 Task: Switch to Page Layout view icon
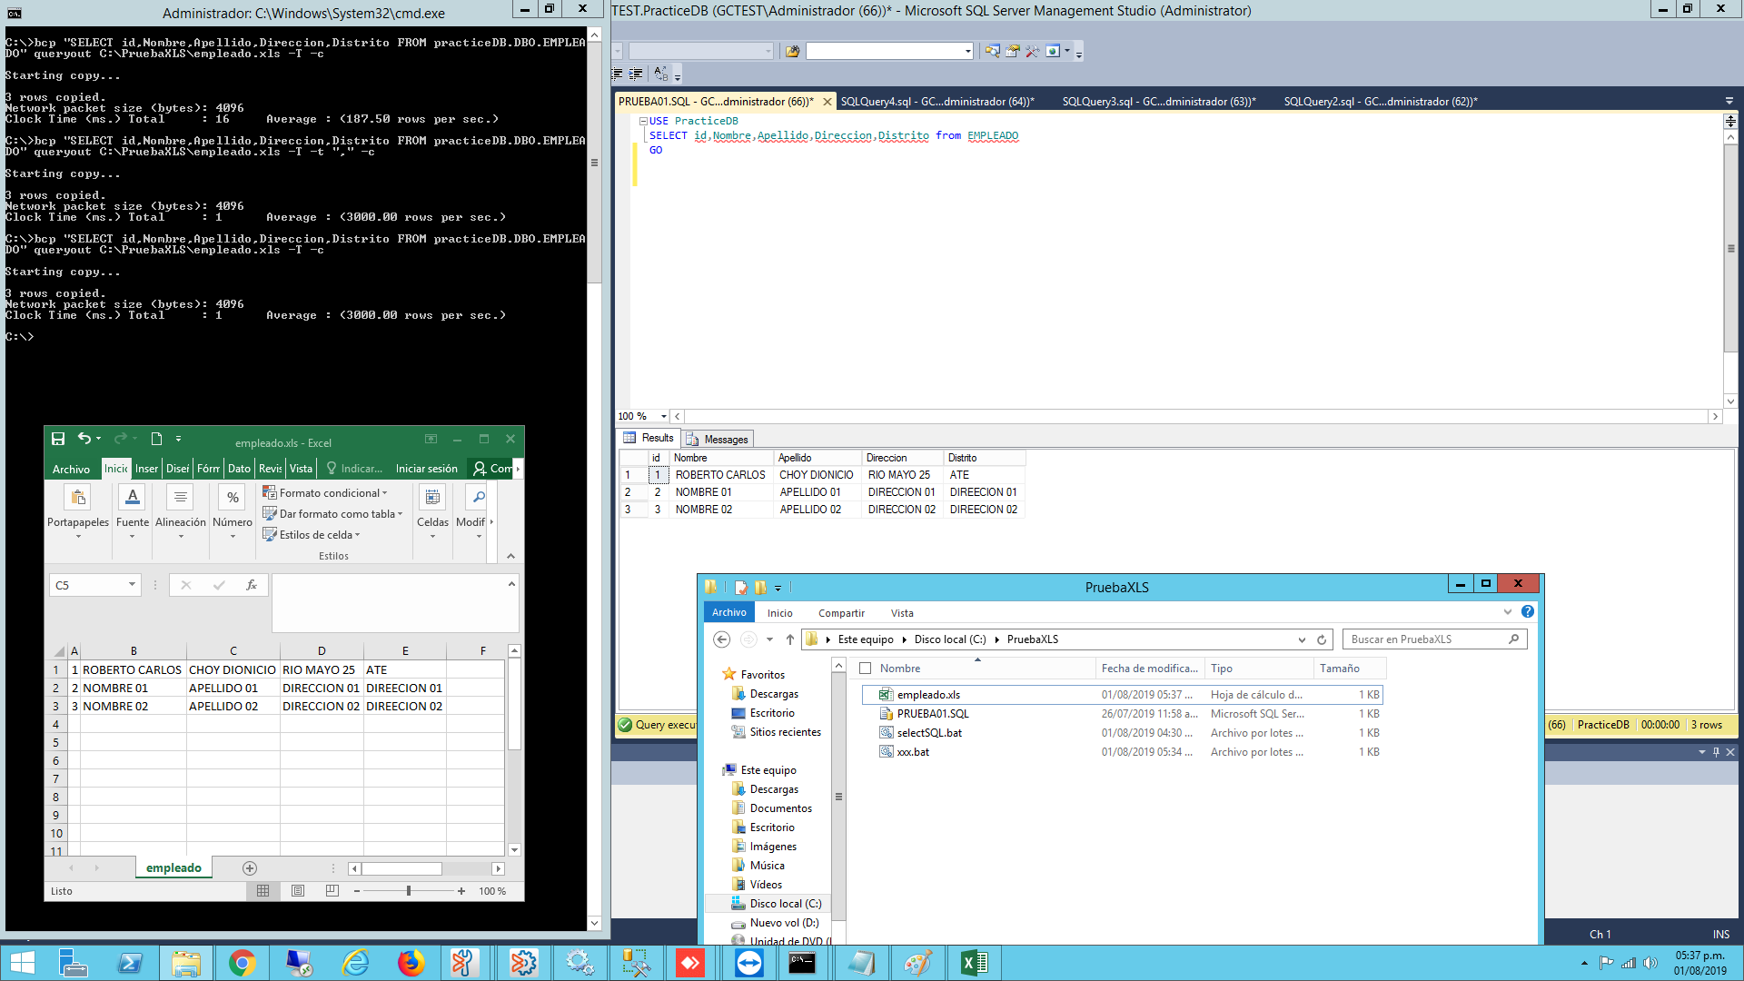coord(298,891)
